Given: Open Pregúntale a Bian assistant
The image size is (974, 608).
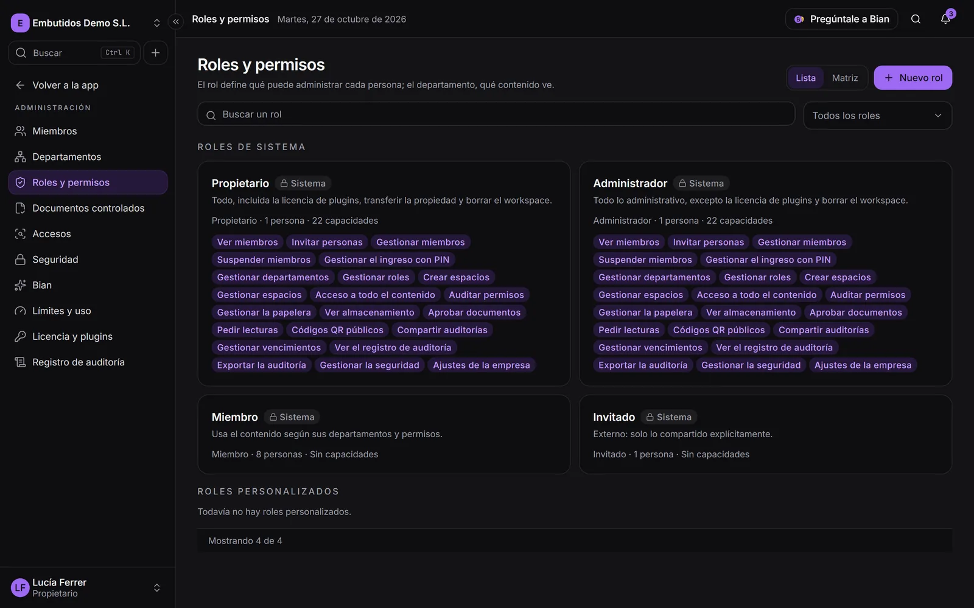Looking at the screenshot, I should click(841, 19).
